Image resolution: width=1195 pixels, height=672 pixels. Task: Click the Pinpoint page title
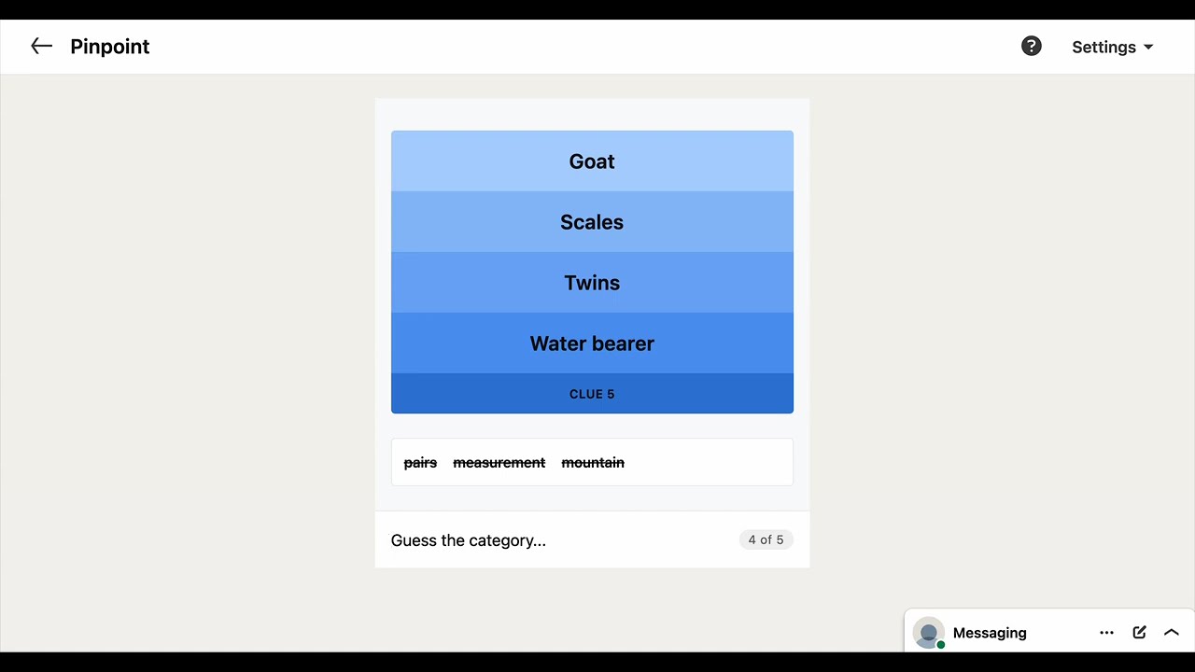[110, 47]
